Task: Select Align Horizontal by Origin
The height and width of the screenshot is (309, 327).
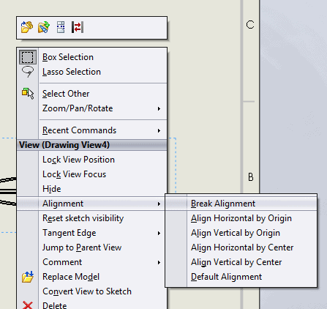Action: (x=241, y=218)
